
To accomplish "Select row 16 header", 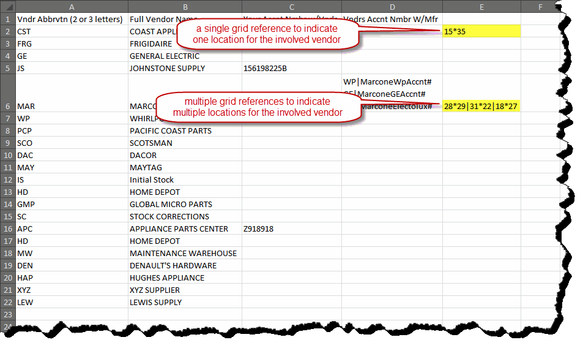I will 8,229.
